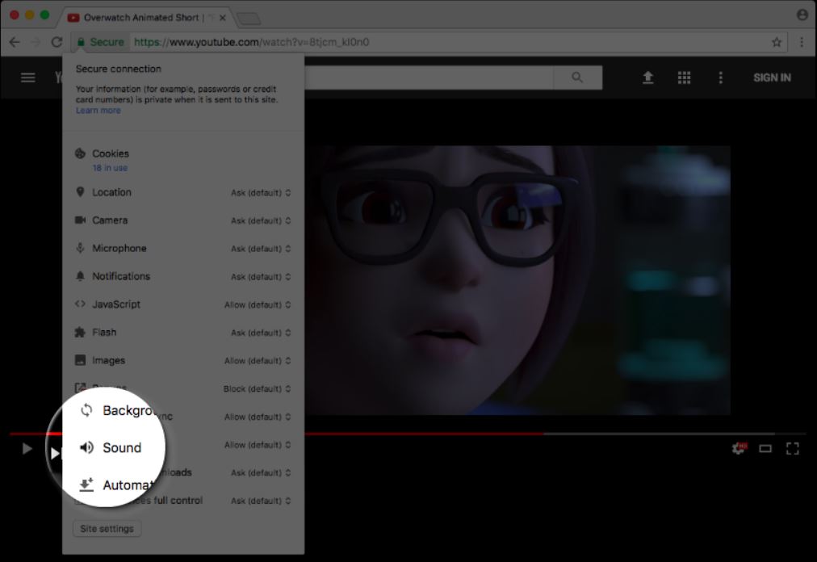
Task: Open Flash permission dropdown
Action: coord(261,333)
